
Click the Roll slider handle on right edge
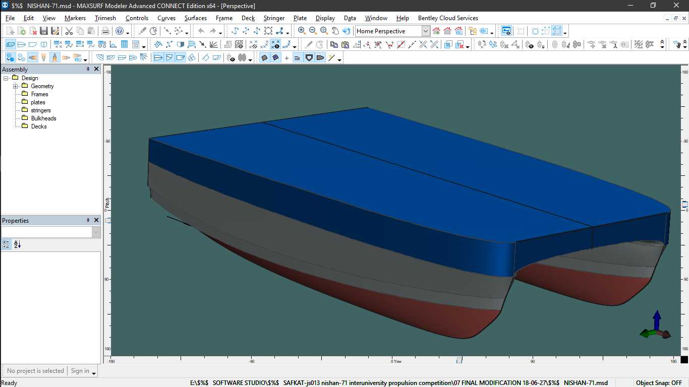[x=685, y=205]
